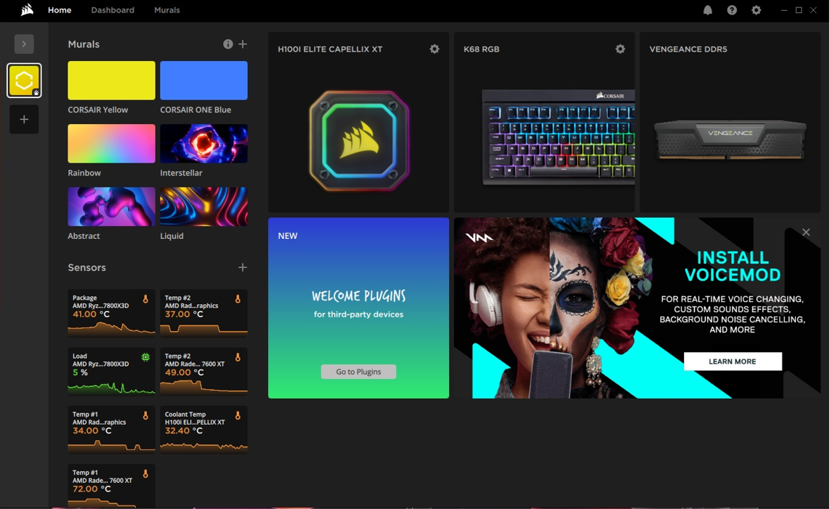Viewport: 830px width, 509px height.
Task: Click WELCOME PLUGINS headline
Action: coord(358,296)
